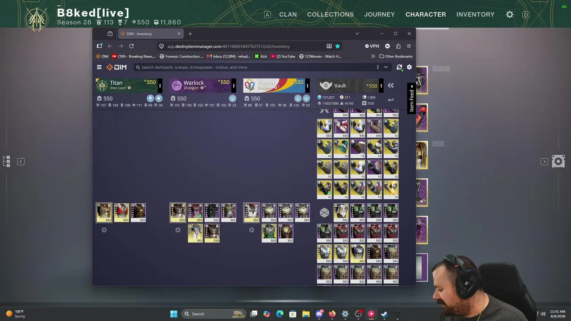The height and width of the screenshot is (321, 571).
Task: Open the Hunter character menu dots
Action: [x=307, y=86]
